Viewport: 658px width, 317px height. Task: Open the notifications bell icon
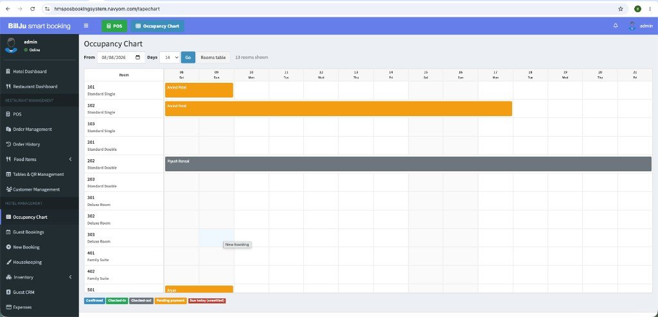616,26
